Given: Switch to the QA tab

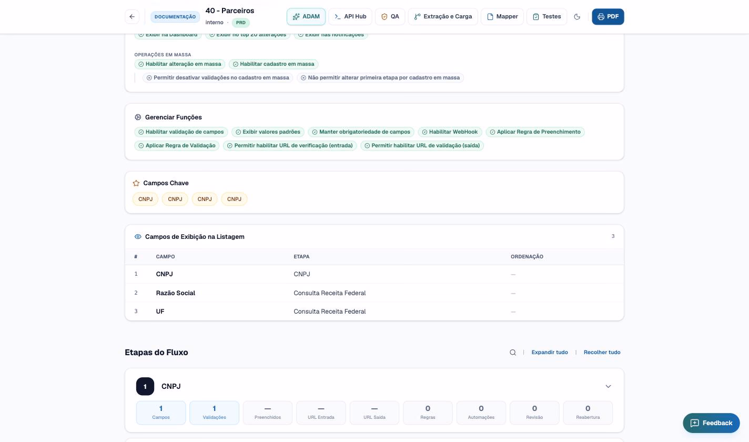Looking at the screenshot, I should tap(390, 17).
